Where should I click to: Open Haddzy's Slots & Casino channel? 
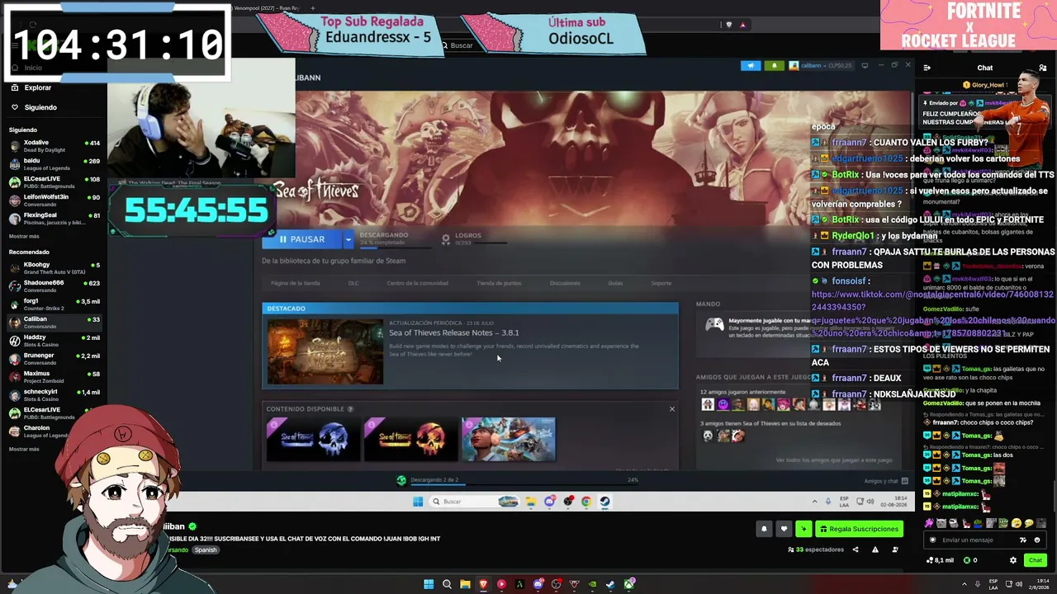coord(54,341)
